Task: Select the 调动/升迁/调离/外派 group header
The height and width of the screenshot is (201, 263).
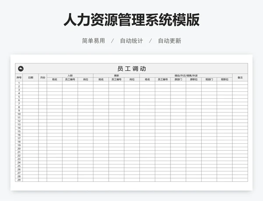Action: pyautogui.click(x=186, y=76)
